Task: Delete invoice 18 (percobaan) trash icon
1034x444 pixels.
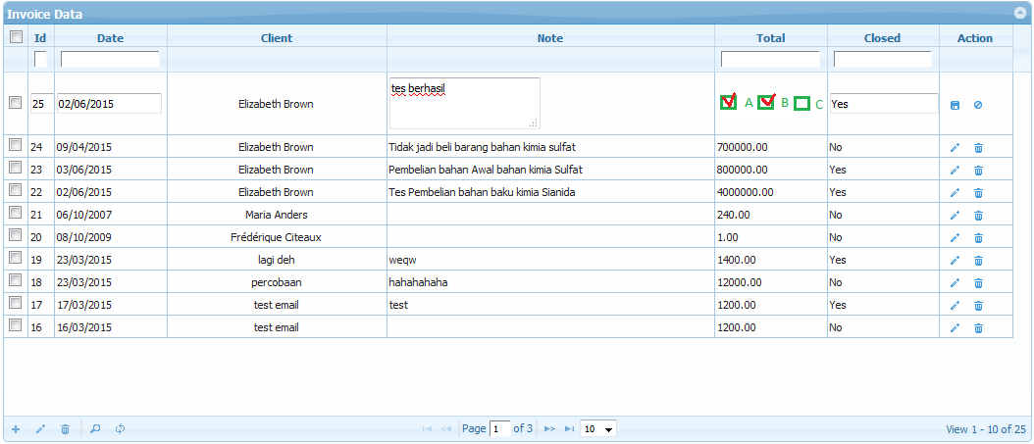Action: point(979,283)
